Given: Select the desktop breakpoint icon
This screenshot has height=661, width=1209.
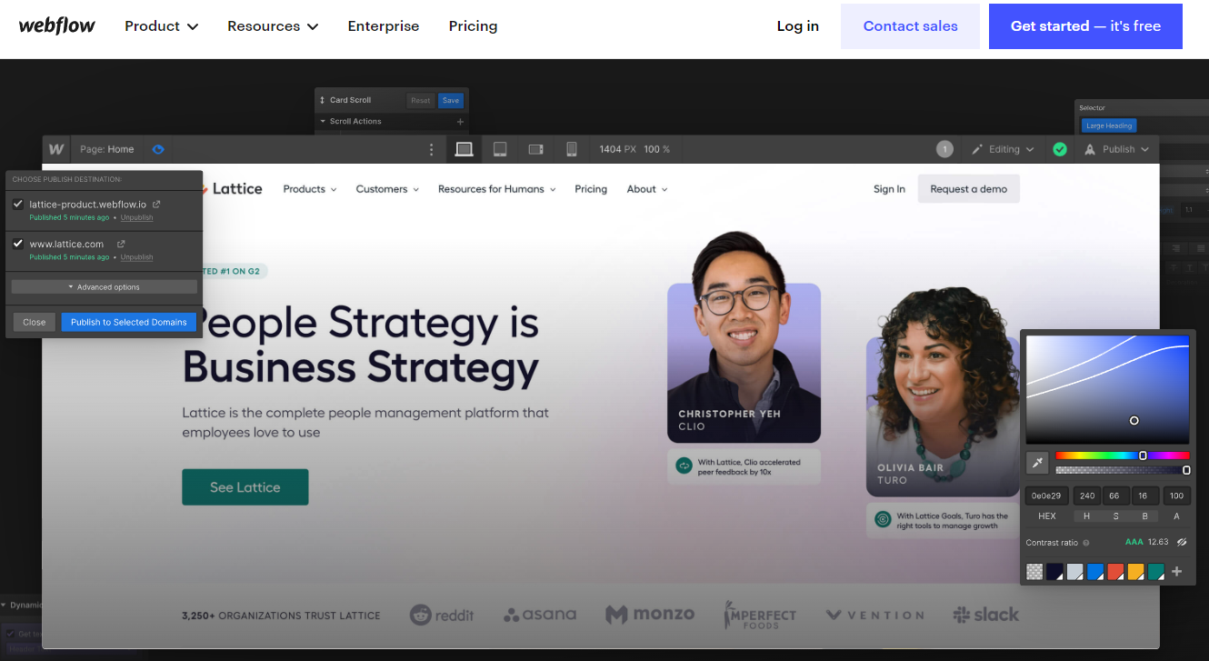Looking at the screenshot, I should [x=464, y=149].
